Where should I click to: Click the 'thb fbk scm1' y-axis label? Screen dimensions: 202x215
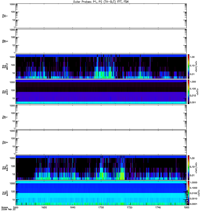coord(5,92)
